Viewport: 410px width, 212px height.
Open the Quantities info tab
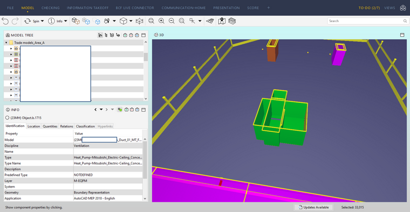tap(50, 126)
